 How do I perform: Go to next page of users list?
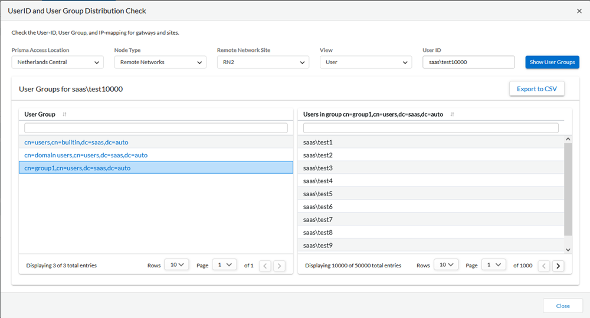pos(558,266)
